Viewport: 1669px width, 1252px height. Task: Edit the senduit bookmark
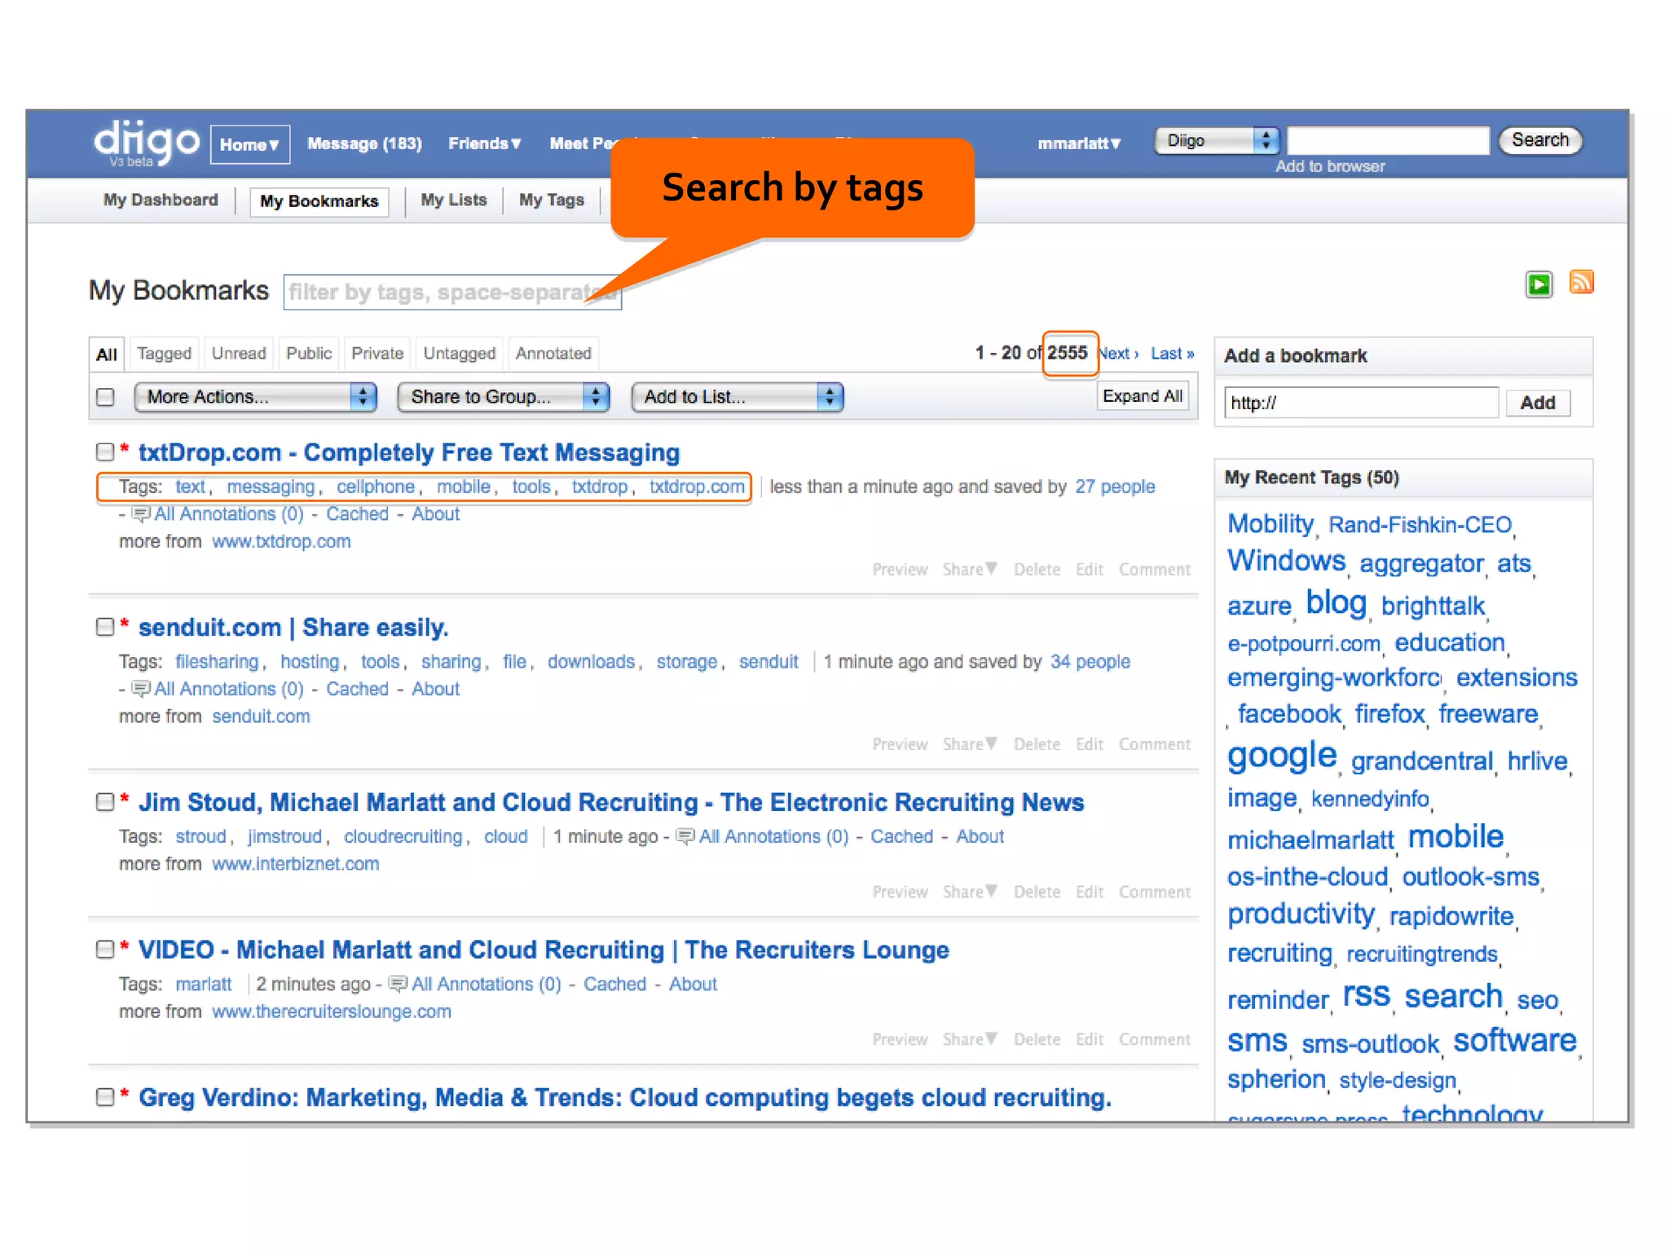[1089, 745]
